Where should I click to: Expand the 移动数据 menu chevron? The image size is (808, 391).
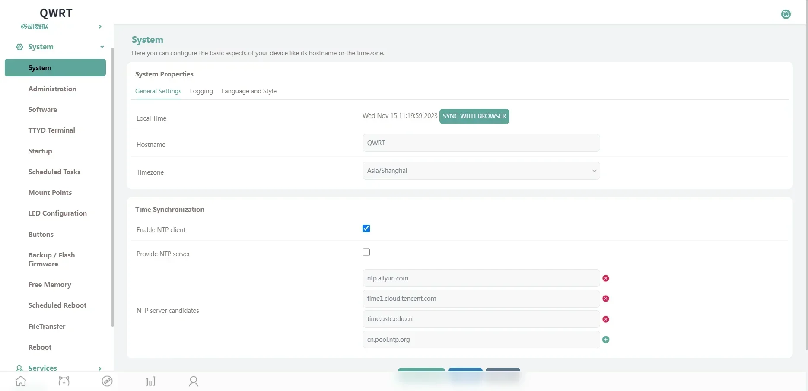tap(100, 27)
